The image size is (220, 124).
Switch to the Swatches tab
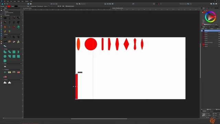(x=207, y=8)
